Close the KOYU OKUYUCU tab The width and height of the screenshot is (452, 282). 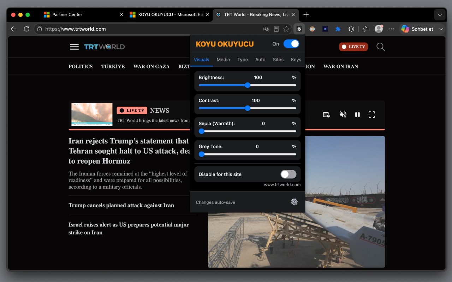(207, 14)
